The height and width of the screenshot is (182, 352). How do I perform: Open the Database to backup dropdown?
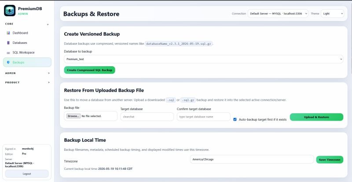point(204,59)
